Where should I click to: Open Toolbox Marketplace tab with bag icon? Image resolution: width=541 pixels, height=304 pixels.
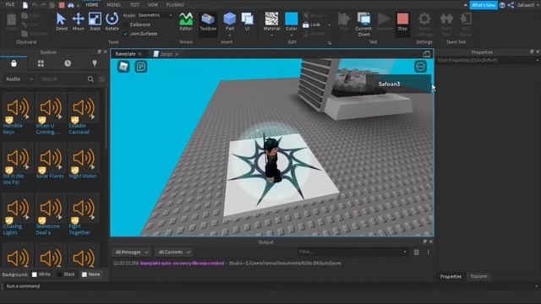(14, 63)
